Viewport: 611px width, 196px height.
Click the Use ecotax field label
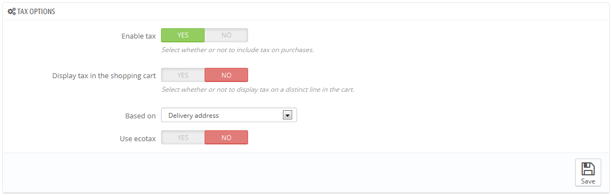(138, 138)
